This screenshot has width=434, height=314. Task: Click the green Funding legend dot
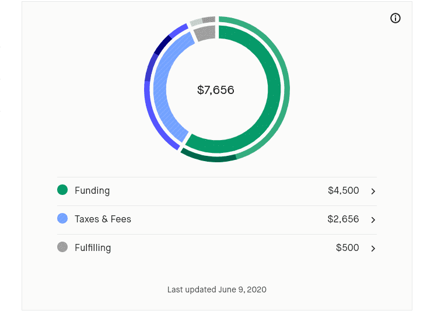pyautogui.click(x=62, y=190)
